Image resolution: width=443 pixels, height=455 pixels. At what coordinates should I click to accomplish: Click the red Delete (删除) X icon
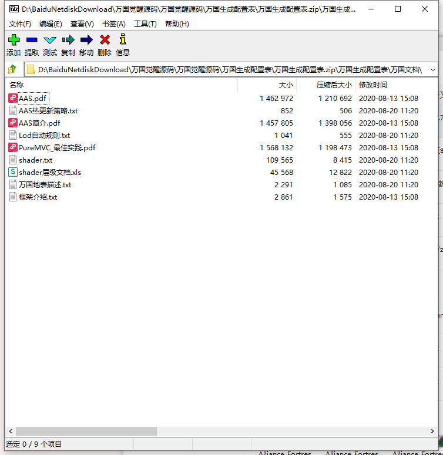coord(105,40)
